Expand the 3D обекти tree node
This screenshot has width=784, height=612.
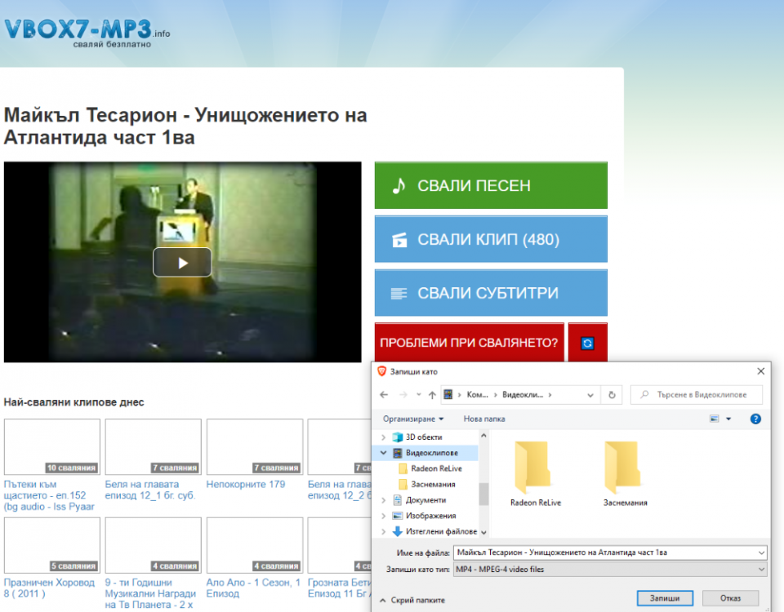click(384, 437)
